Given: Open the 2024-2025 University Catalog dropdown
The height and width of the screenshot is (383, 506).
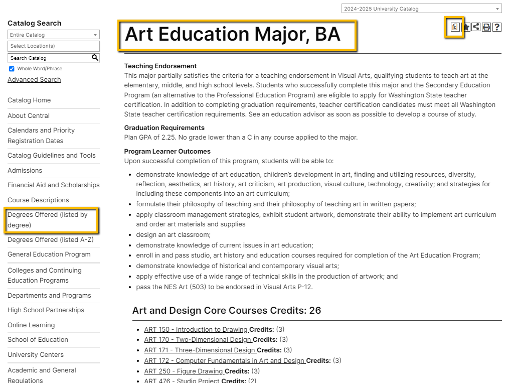Looking at the screenshot, I should coord(421,9).
